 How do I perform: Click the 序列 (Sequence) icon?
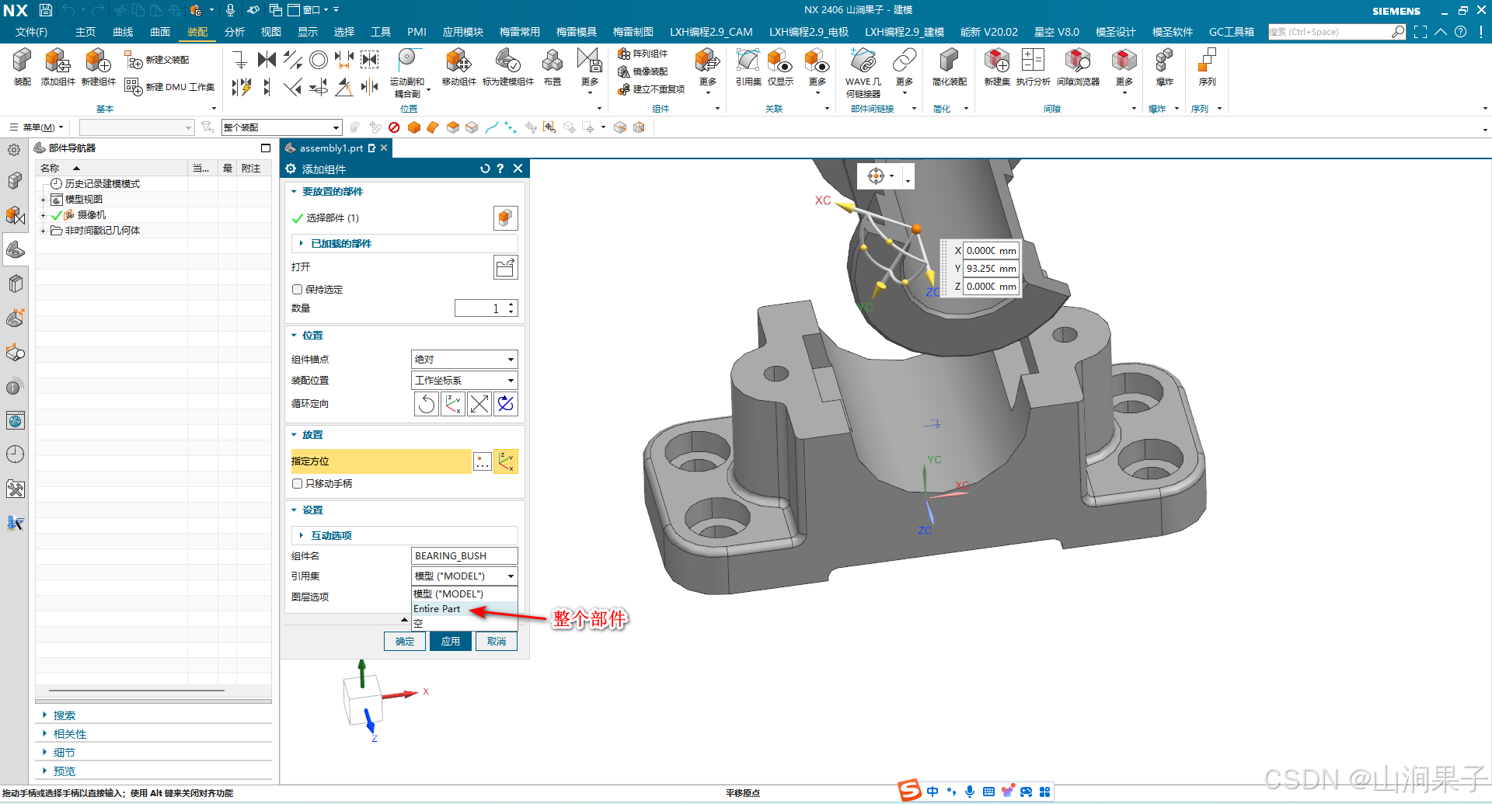click(1207, 67)
